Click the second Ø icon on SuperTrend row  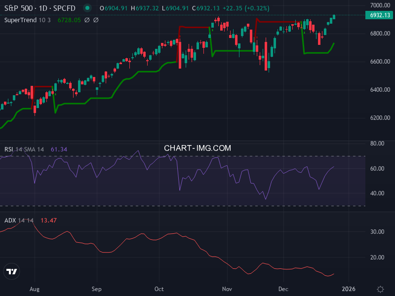pyautogui.click(x=96, y=21)
